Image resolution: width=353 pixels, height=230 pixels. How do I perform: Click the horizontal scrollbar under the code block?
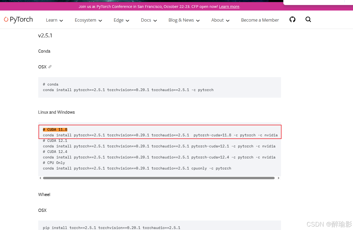coord(159,178)
